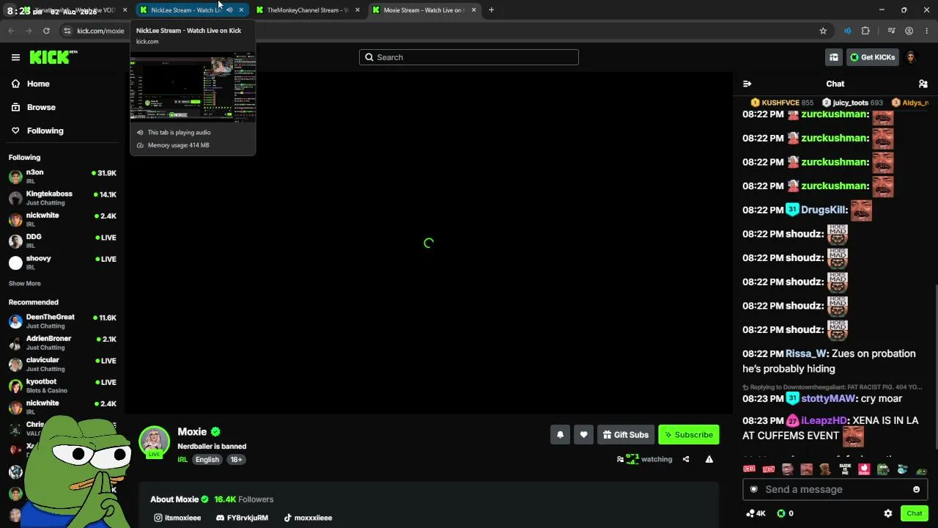The height and width of the screenshot is (528, 938).
Task: Focus the Kick search field
Action: coord(469,57)
